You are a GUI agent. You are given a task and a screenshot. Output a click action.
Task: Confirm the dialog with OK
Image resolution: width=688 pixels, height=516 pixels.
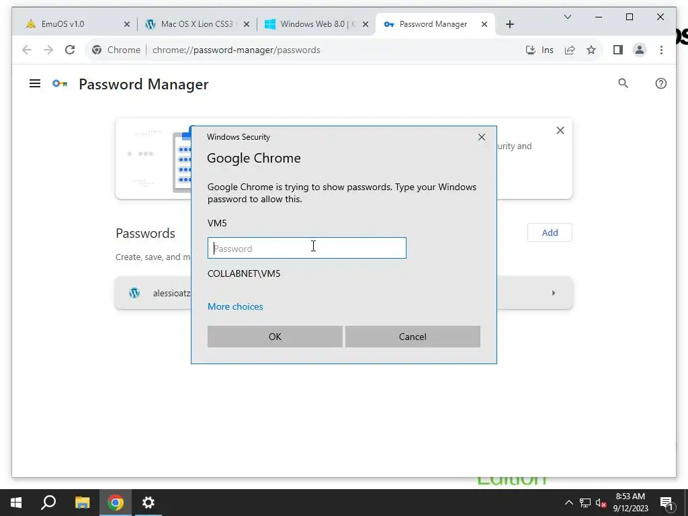point(275,337)
